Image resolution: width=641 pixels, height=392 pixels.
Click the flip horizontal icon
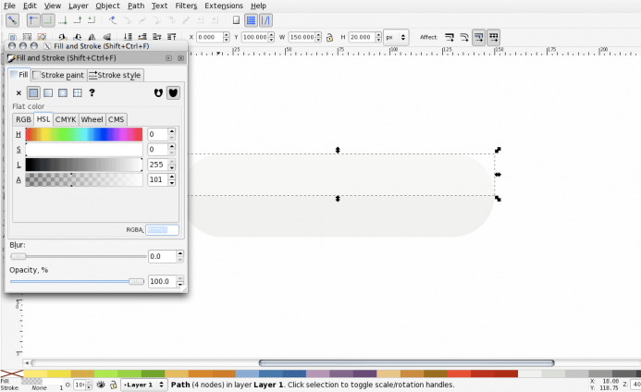click(x=92, y=37)
